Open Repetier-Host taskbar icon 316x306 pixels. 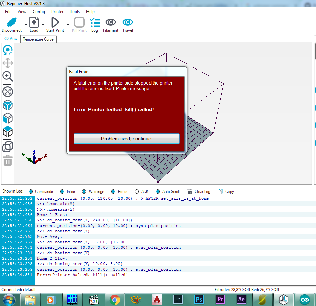283,300
